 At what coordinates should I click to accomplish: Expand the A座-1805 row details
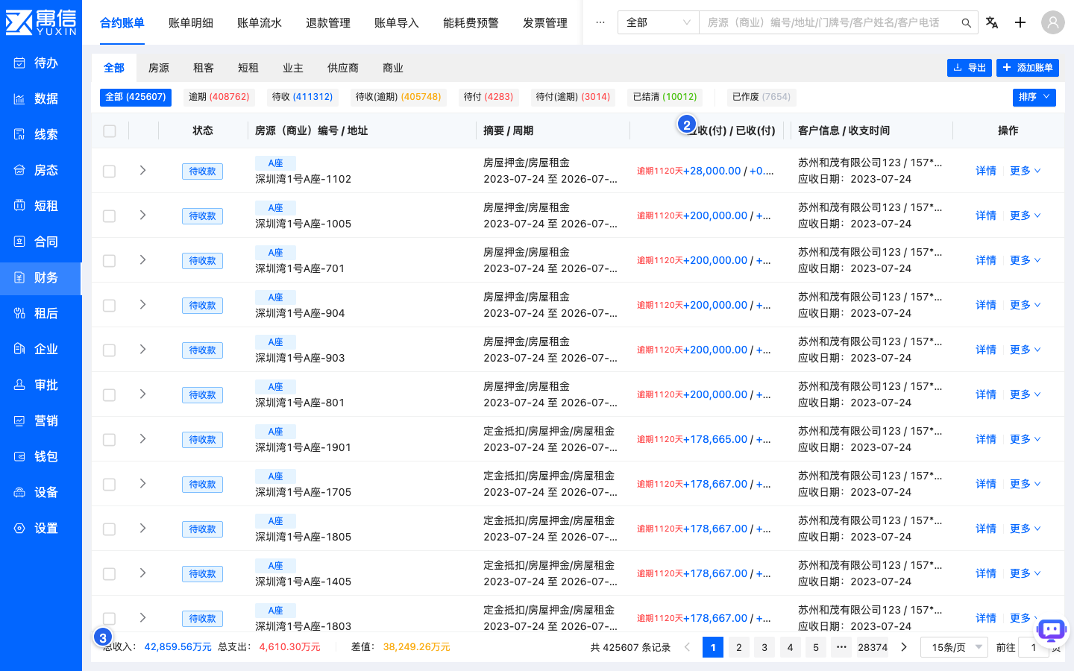point(142,529)
